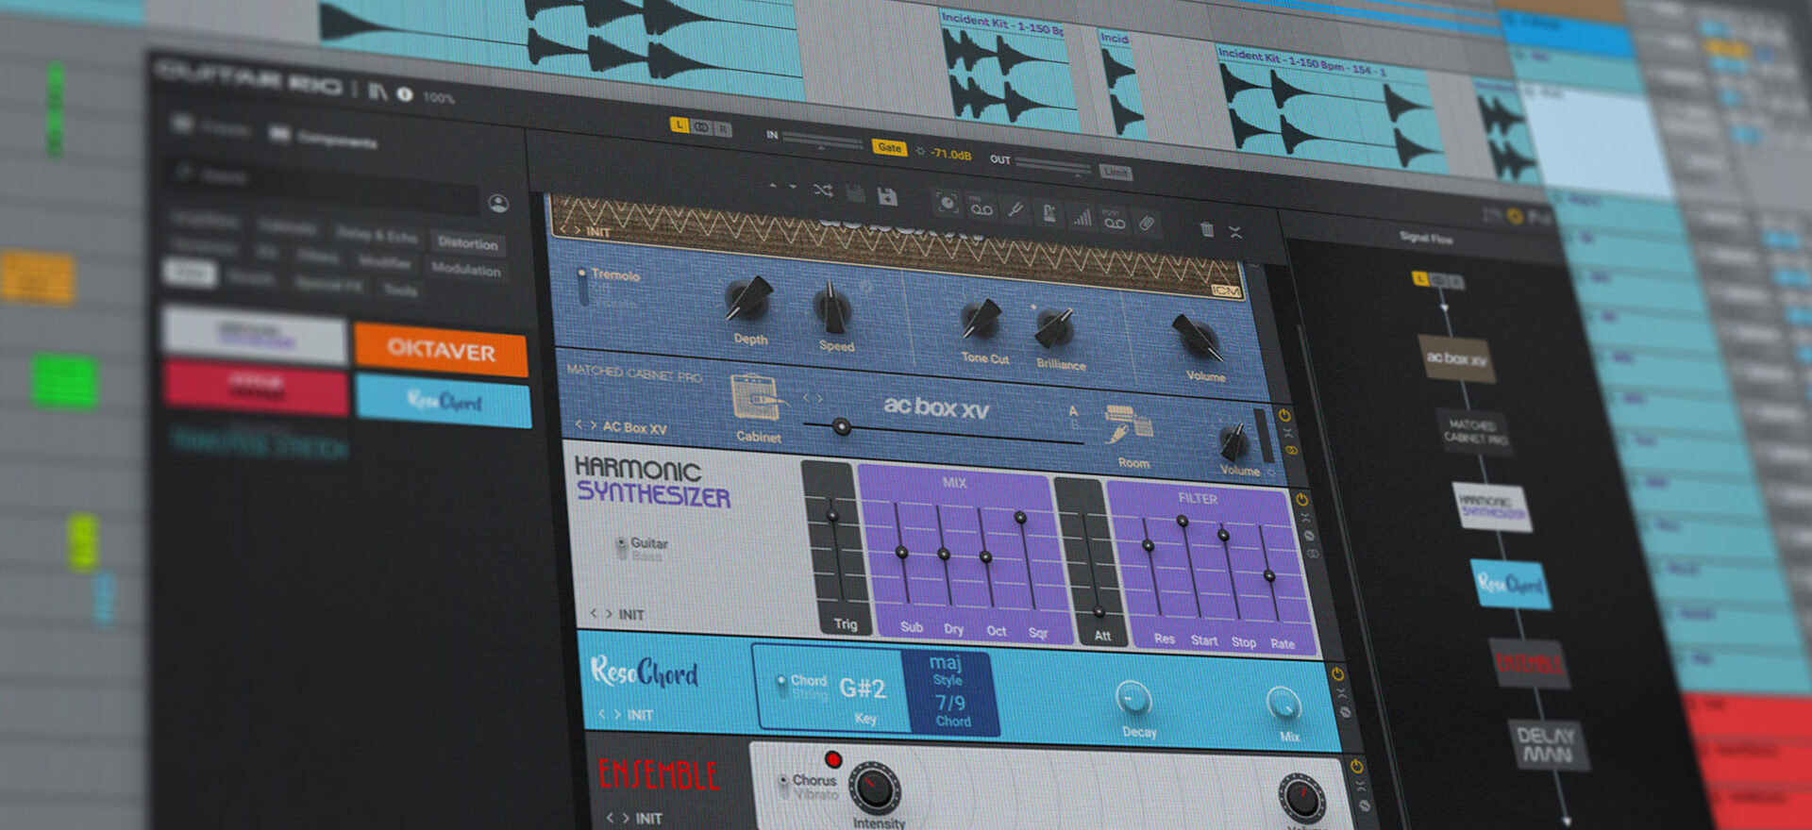Screen dimensions: 1812x830
Task: Click the user profile icon in the browser
Action: point(498,203)
